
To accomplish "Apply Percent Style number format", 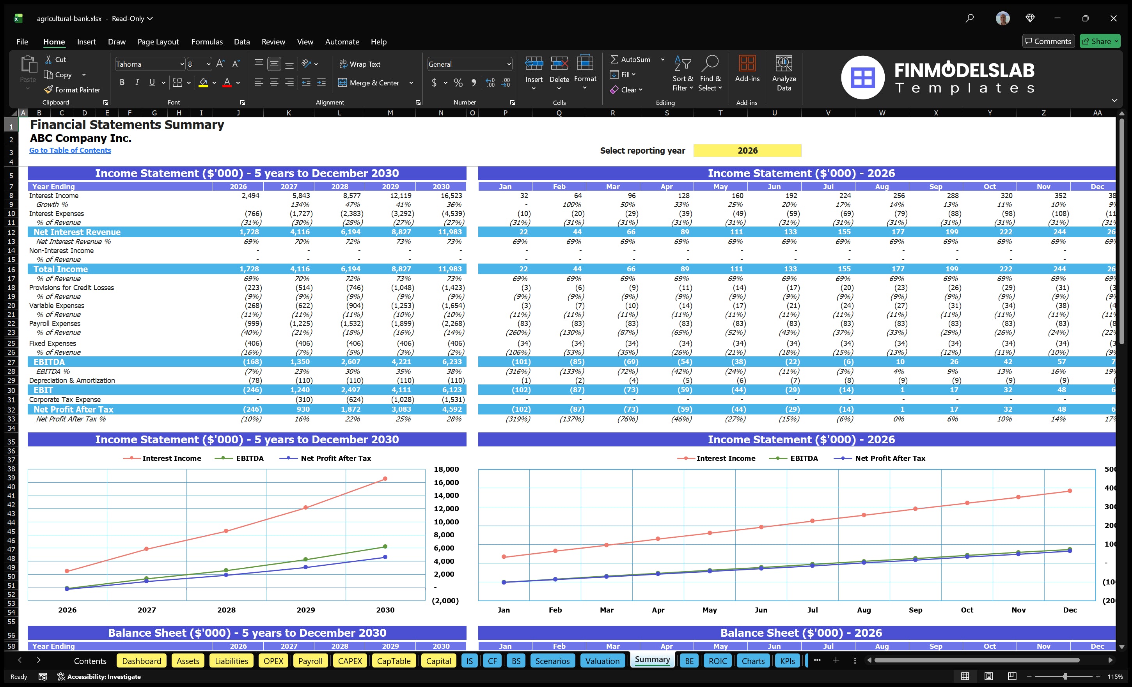I will coord(458,83).
